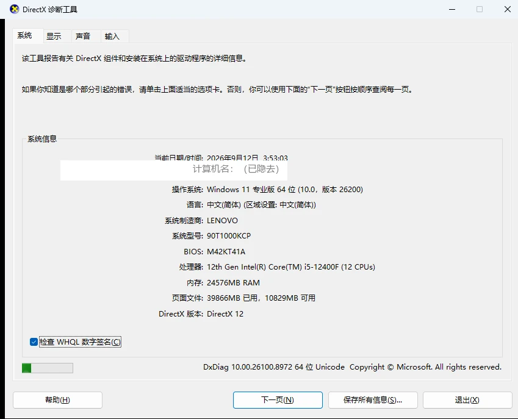The height and width of the screenshot is (419, 518).
Task: Click the window title DirectX 诊断工具
Action: point(50,10)
